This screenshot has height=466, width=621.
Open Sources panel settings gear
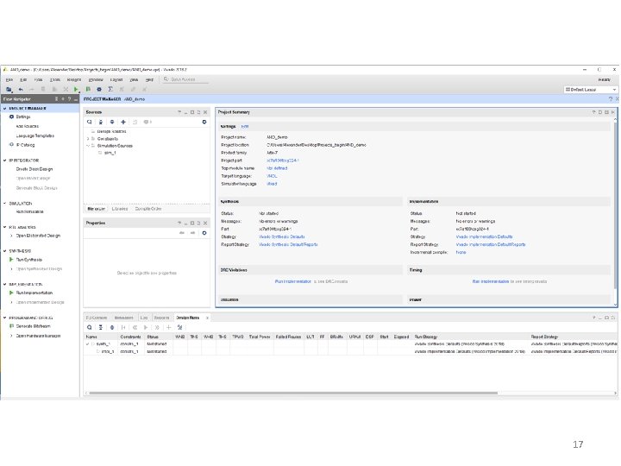[x=204, y=122]
